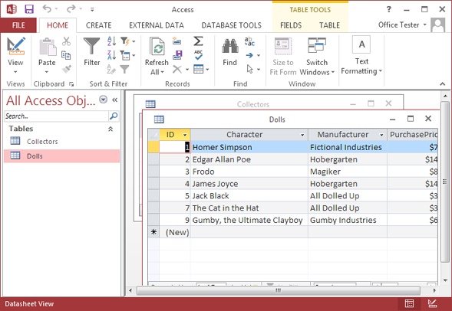Click the Paste clipboard icon
The width and height of the screenshot is (452, 311).
(x=48, y=47)
